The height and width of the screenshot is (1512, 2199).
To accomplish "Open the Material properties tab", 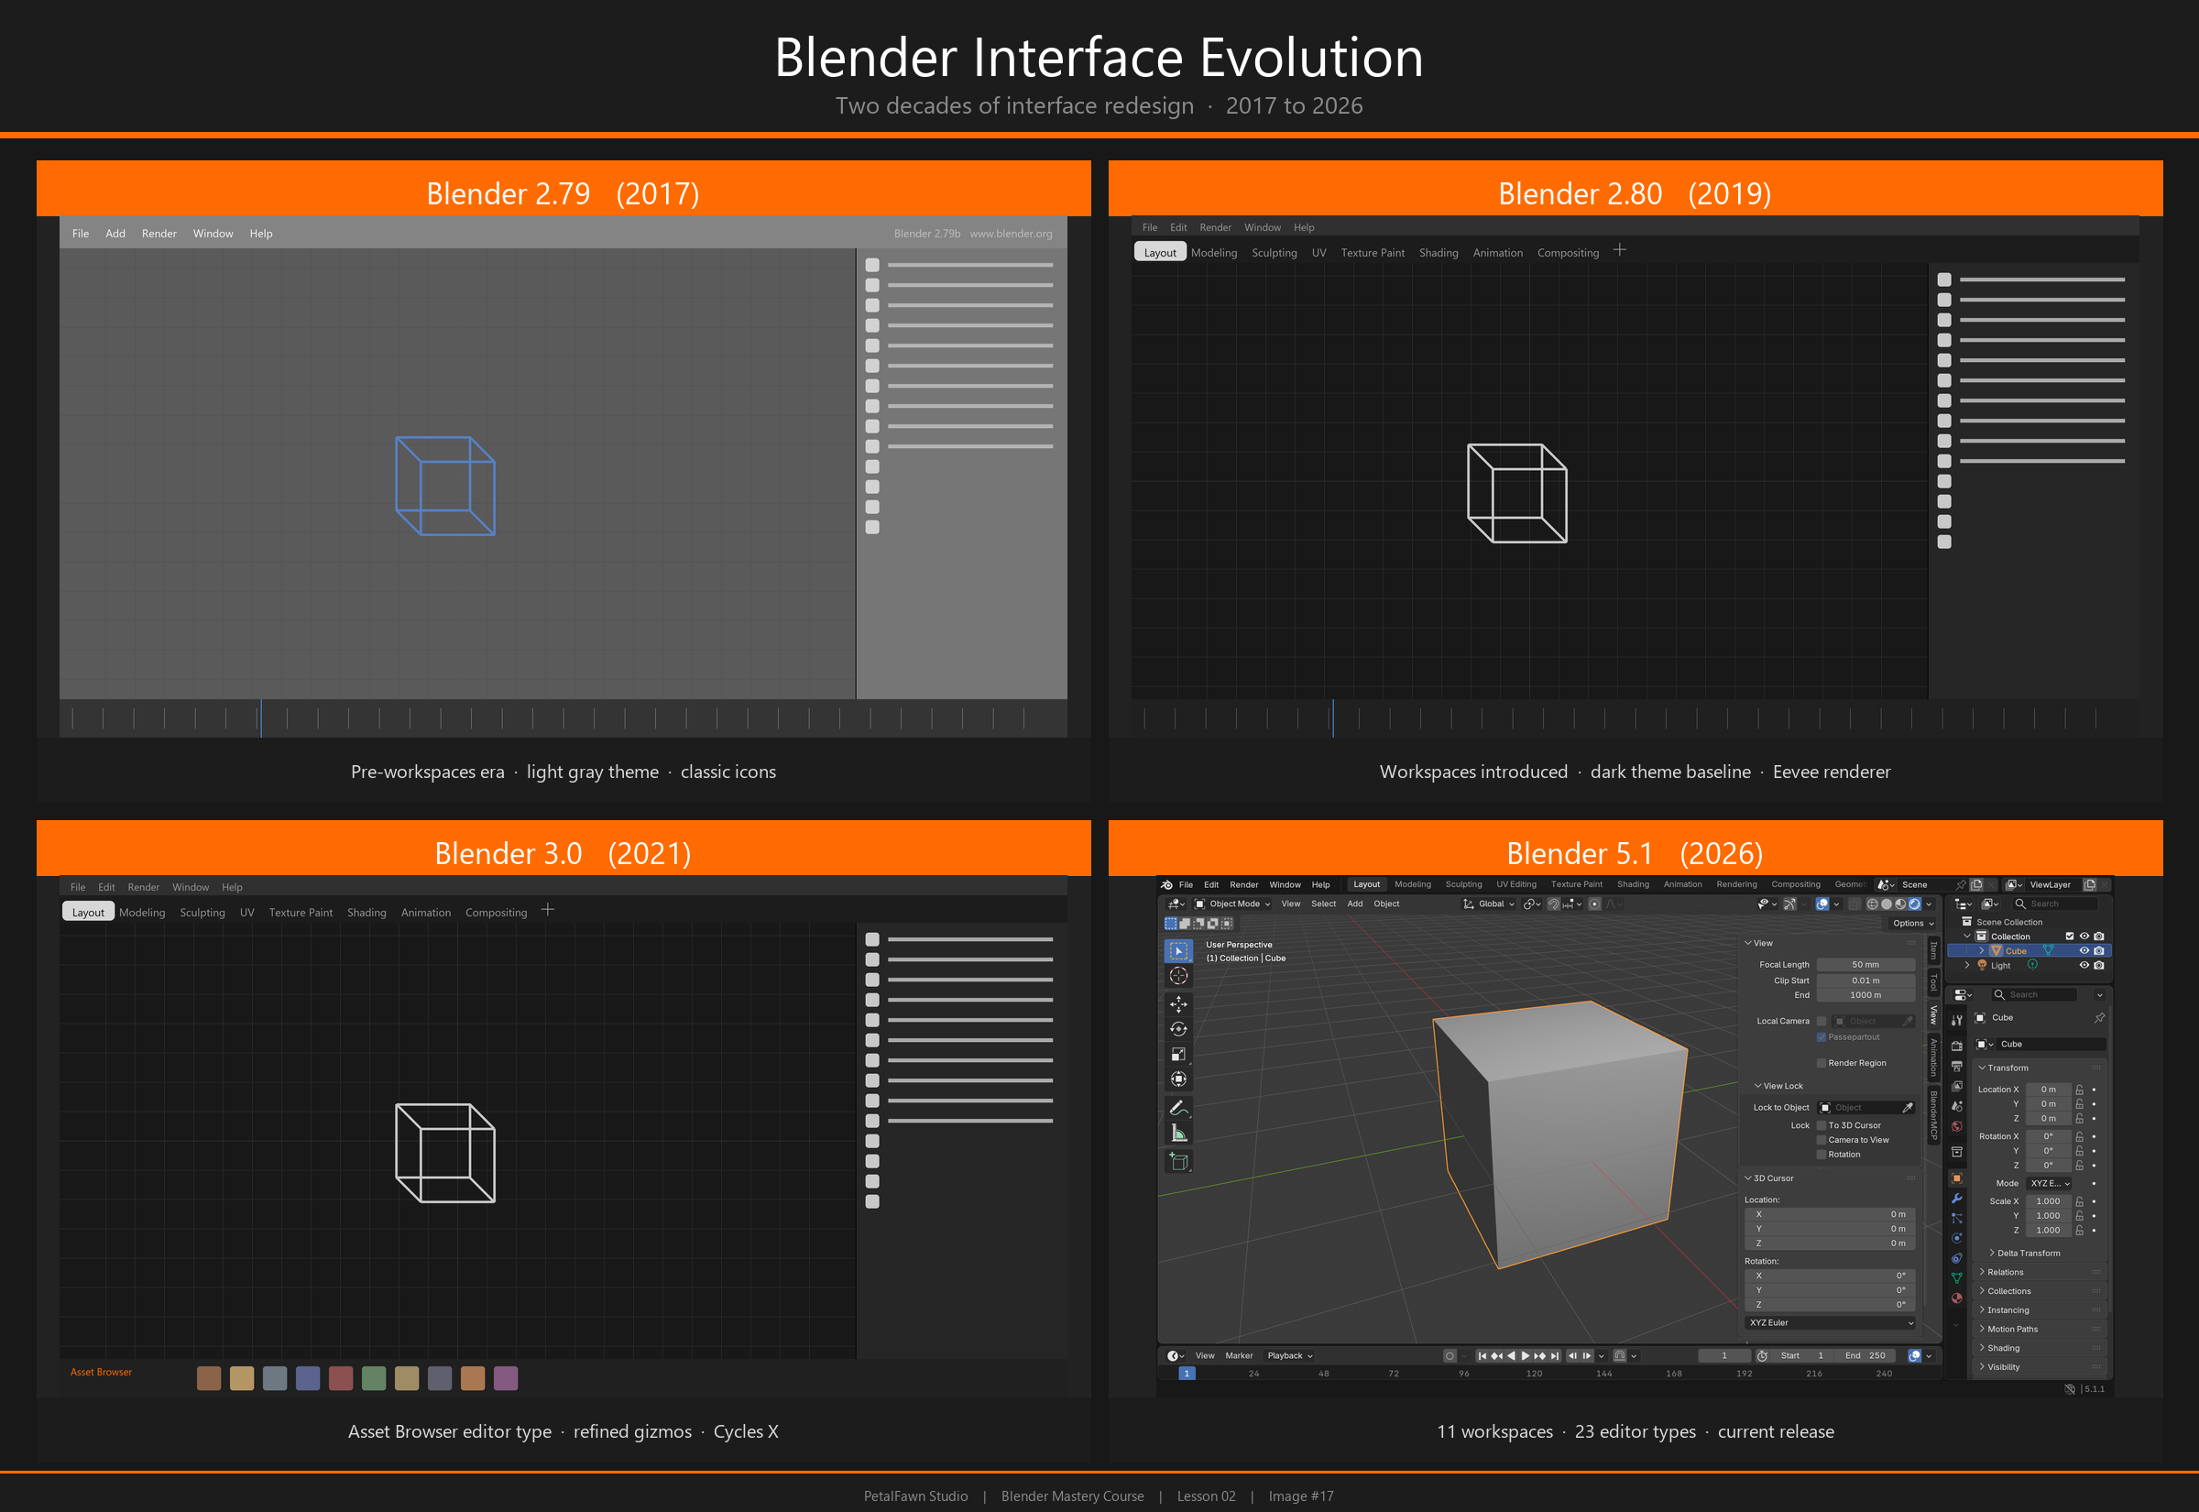I will click(x=1957, y=1298).
